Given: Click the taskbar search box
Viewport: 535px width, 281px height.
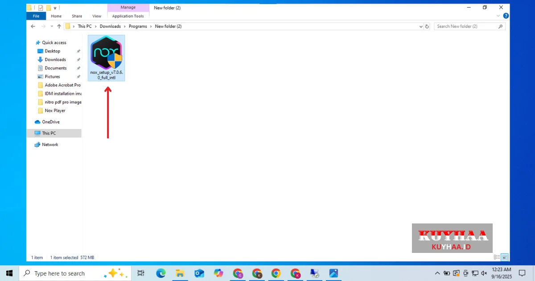Looking at the screenshot, I should (75, 273).
